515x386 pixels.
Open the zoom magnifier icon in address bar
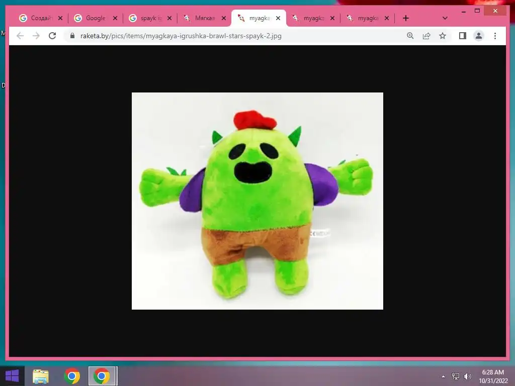click(x=410, y=36)
